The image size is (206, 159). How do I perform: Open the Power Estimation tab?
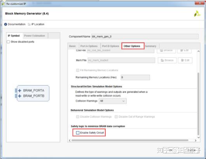tap(35, 36)
